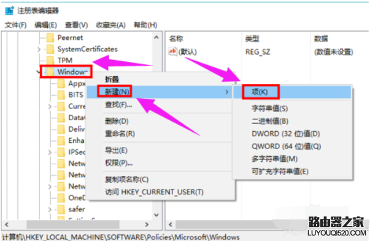Open the 编辑(E) menu
Screen dimensions: 370x241
[46, 25]
